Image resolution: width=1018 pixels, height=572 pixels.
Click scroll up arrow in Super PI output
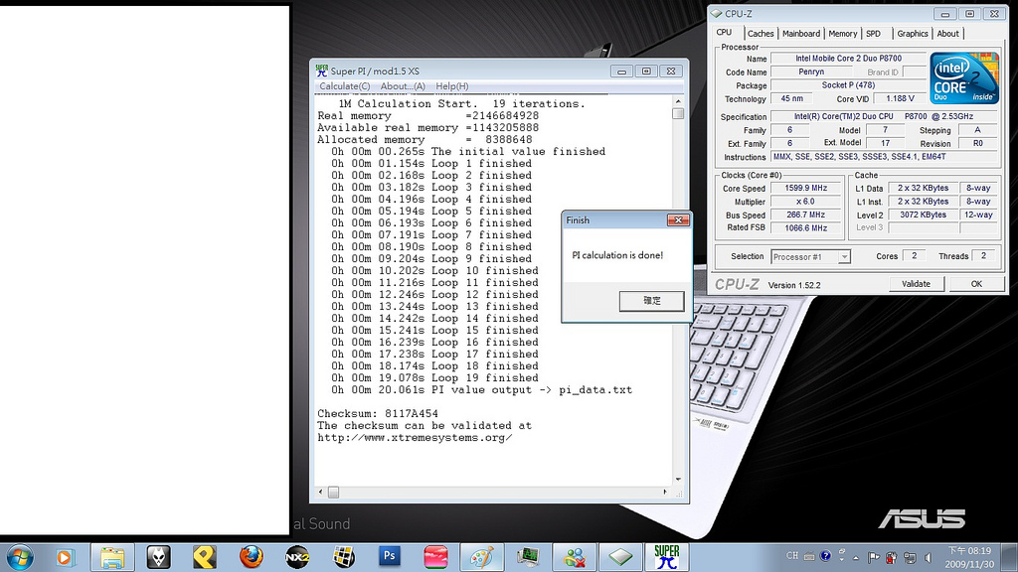[x=678, y=101]
